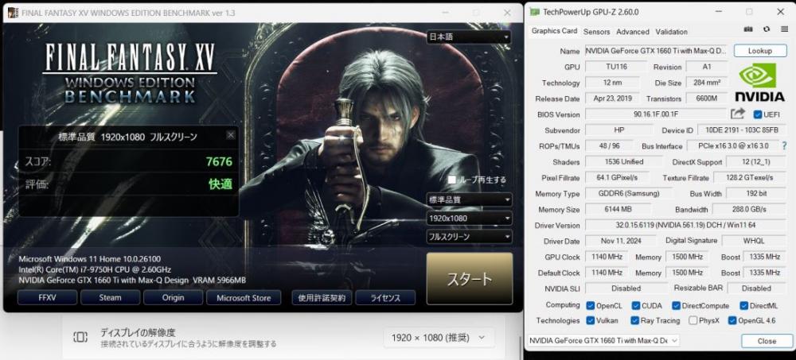Image resolution: width=796 pixels, height=360 pixels.
Task: Click the Intel Core i7-9750H CPU text
Action: [x=95, y=269]
